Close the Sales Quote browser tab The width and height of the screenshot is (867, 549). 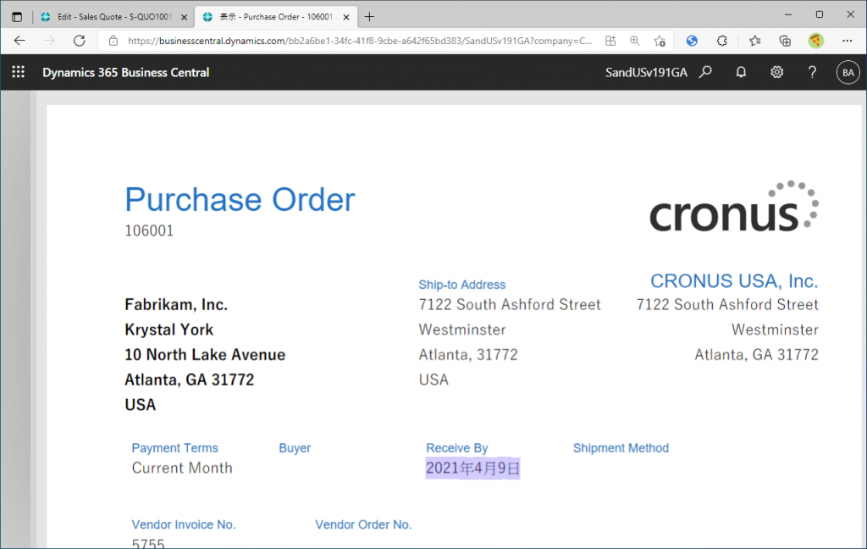(185, 16)
